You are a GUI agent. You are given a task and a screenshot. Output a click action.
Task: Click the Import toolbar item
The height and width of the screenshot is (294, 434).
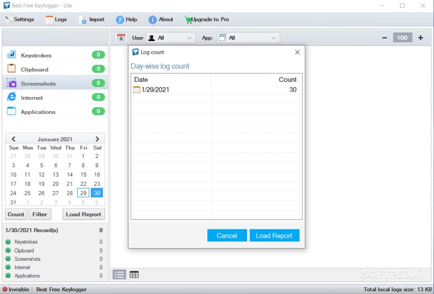(x=92, y=19)
